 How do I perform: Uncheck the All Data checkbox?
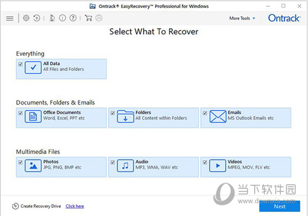21,64
